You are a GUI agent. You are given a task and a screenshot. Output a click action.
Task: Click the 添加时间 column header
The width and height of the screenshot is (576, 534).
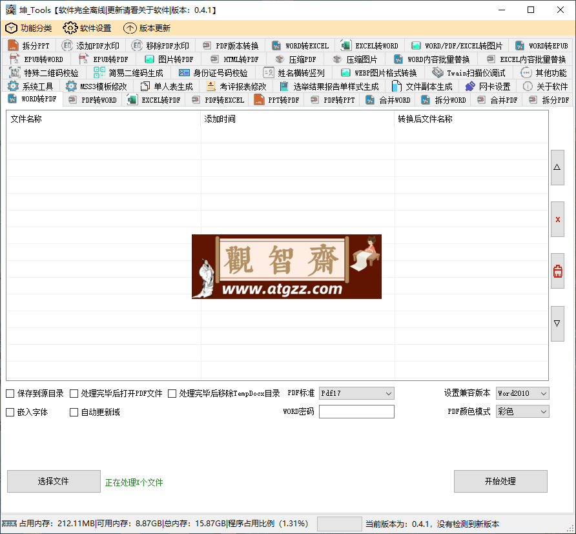[298, 119]
